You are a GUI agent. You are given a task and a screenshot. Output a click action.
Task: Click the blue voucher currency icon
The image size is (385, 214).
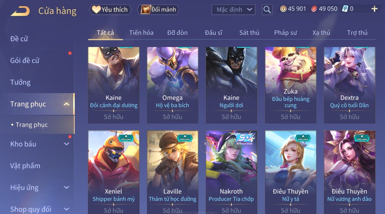345,9
